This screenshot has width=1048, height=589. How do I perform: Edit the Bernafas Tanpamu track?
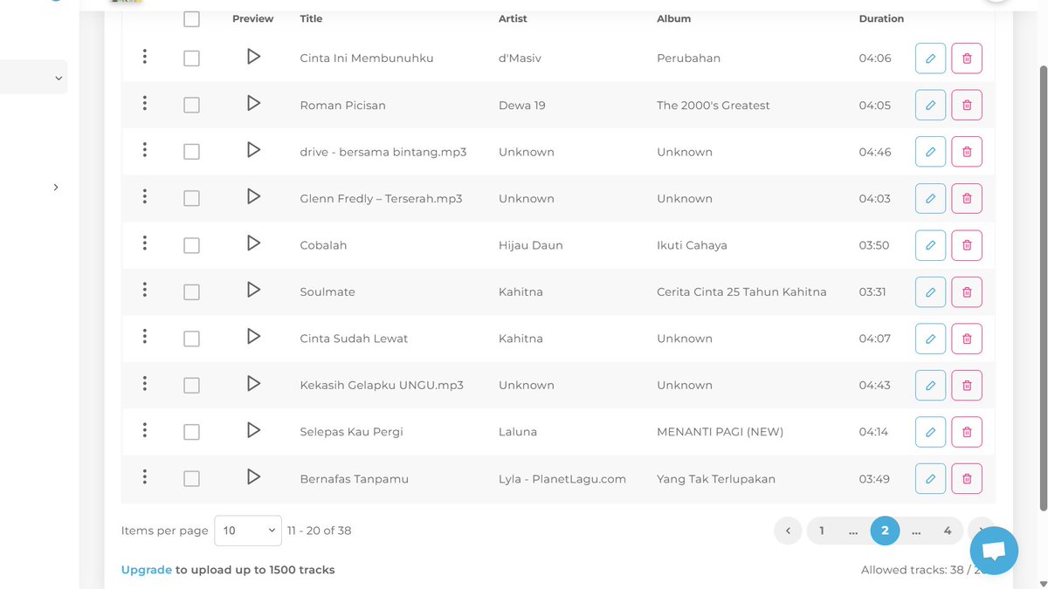click(x=930, y=478)
